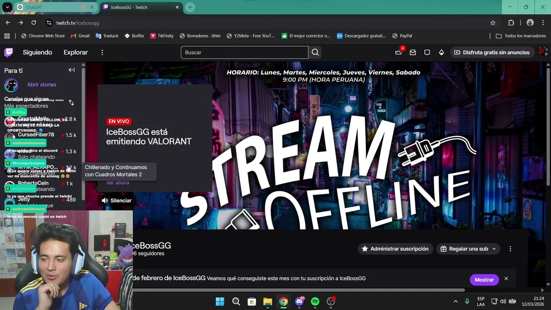Screen dimensions: 551x310
Task: Open the Bits diamond icon in header
Action: pyautogui.click(x=441, y=53)
